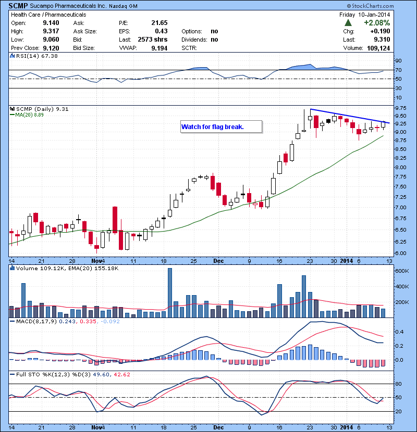Click the Full STO legend line marker
The width and height of the screenshot is (417, 432).
(12, 374)
